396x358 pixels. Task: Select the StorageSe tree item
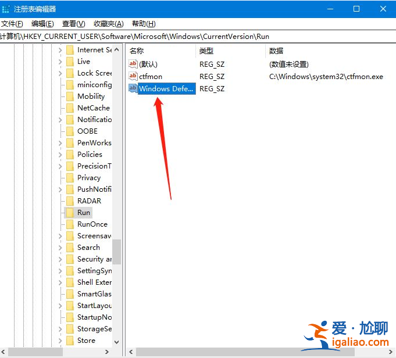94,329
